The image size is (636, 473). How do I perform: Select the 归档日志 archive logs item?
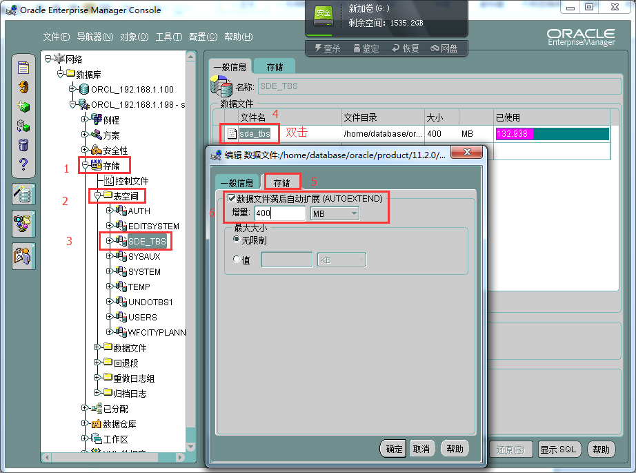(130, 393)
